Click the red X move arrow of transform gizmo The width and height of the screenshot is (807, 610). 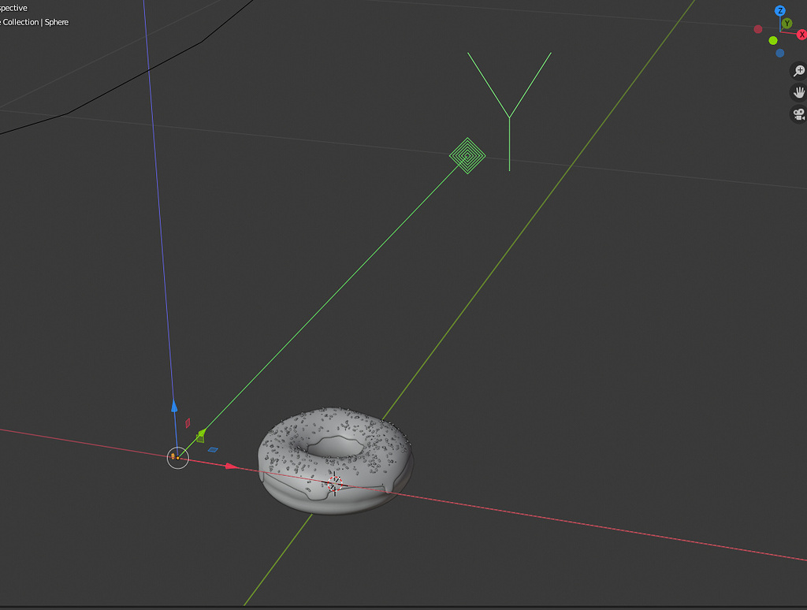tap(232, 467)
